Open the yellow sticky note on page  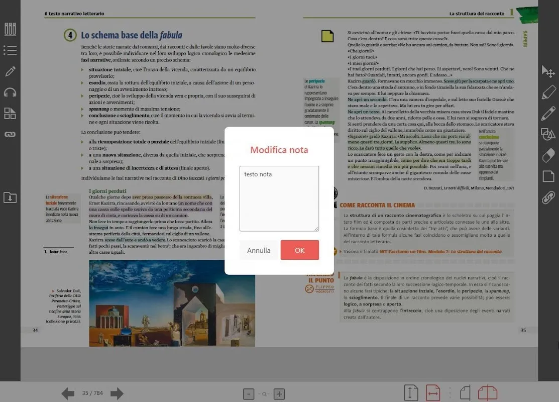tap(327, 36)
